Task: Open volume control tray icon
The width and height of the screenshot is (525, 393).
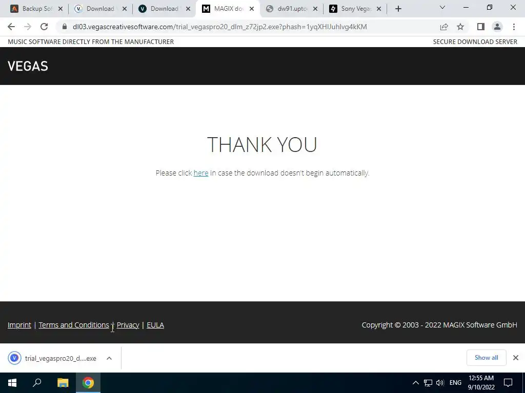Action: 440,383
